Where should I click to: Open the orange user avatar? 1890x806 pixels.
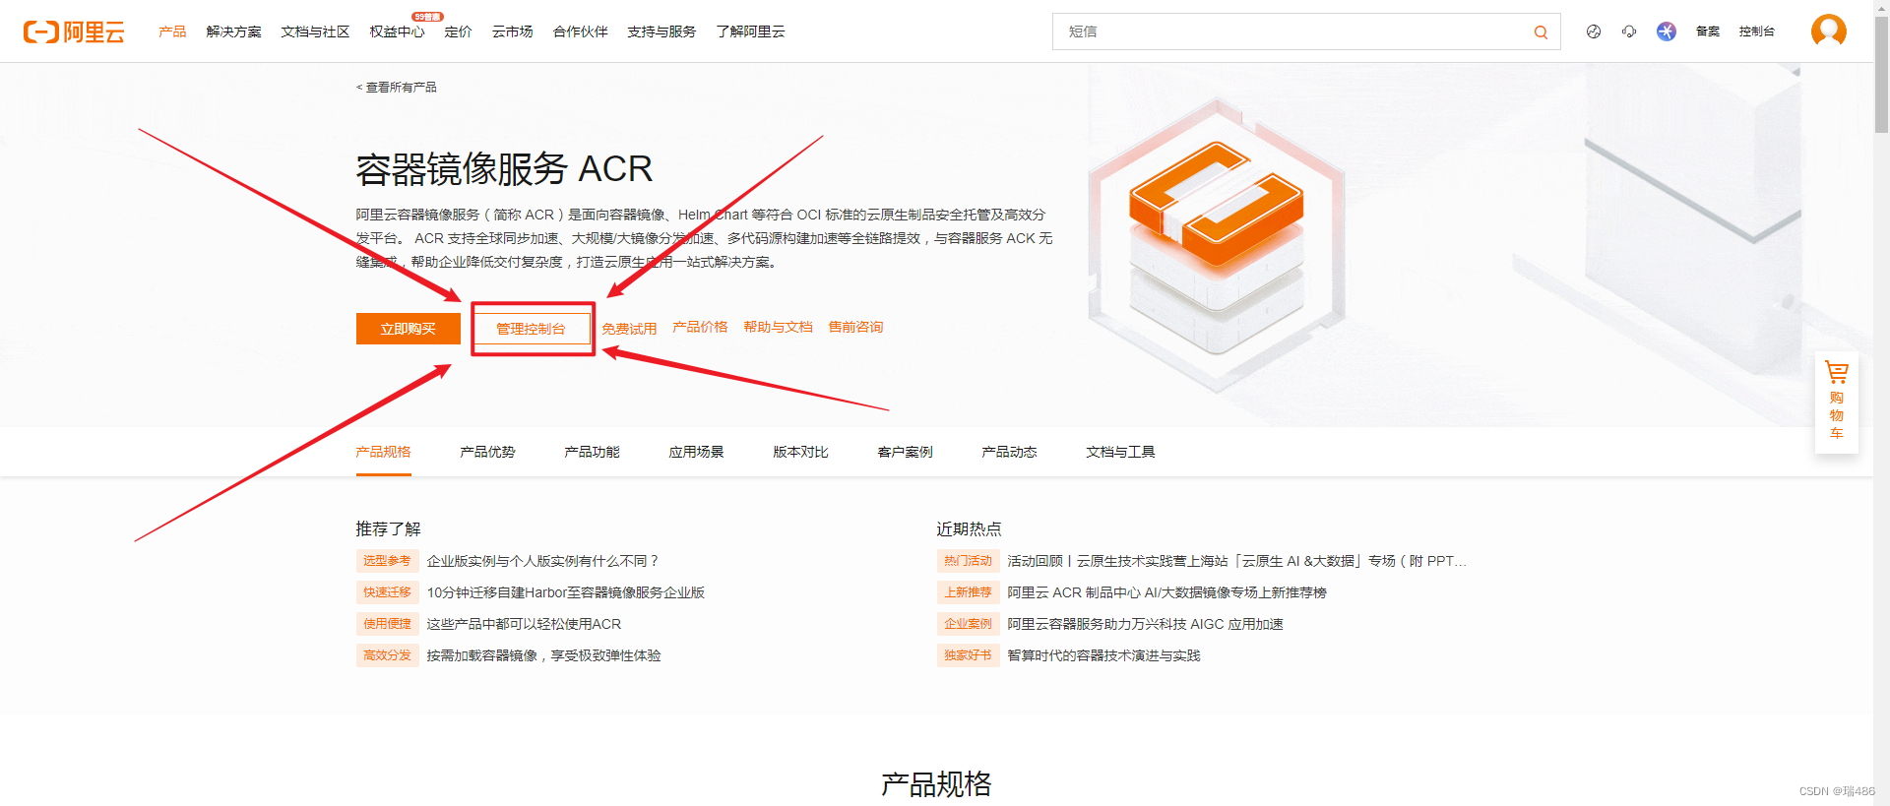point(1829,31)
